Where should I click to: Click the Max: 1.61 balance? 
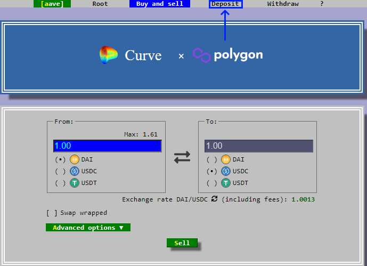[x=141, y=134]
